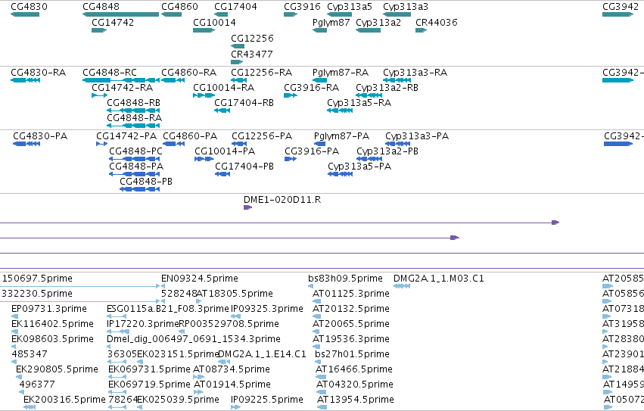
Task: Click the IP09325.3prime EST label
Action: point(267,309)
